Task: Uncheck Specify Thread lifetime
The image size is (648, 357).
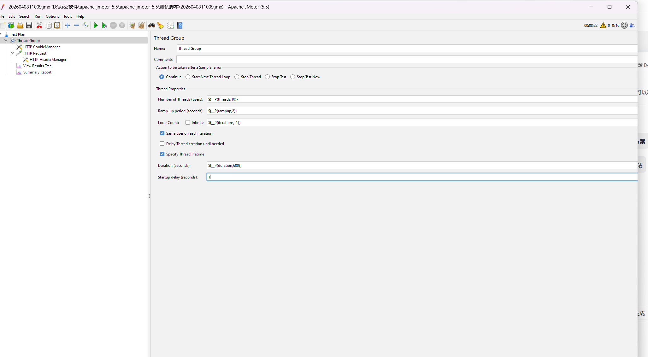Action: click(x=162, y=154)
